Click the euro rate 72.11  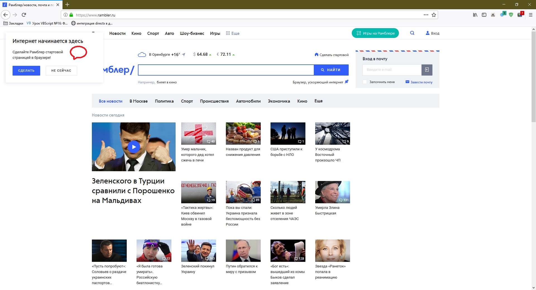[226, 54]
